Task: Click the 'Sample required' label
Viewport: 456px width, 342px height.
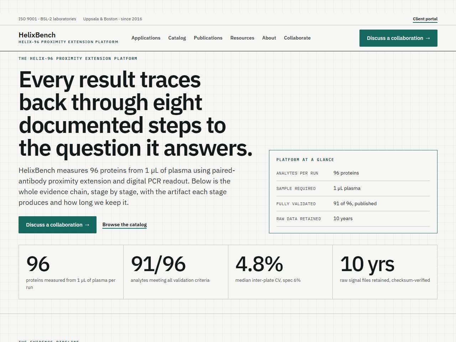Action: click(x=296, y=188)
